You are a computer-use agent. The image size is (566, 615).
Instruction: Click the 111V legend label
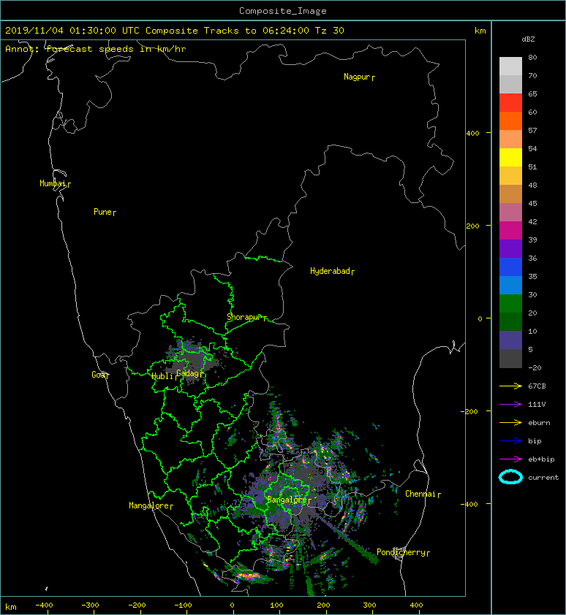(537, 405)
